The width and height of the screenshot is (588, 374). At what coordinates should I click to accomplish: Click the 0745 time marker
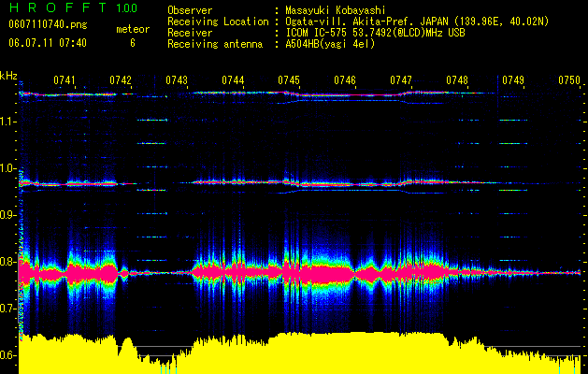[289, 80]
